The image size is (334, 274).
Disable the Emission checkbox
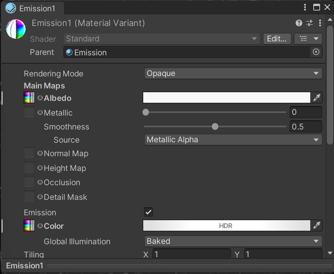coord(149,212)
